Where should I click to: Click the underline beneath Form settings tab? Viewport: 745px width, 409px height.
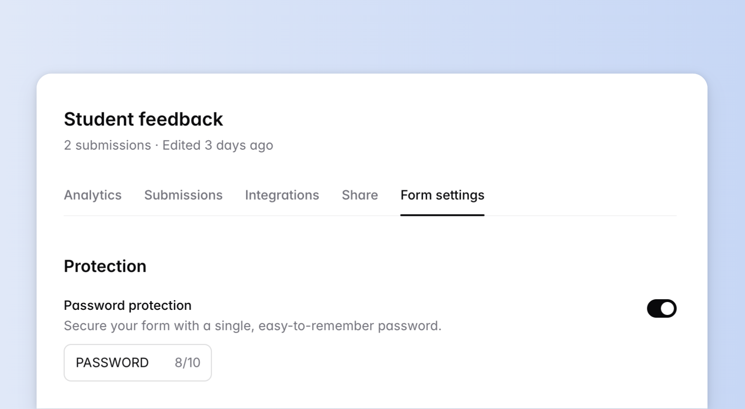tap(442, 215)
